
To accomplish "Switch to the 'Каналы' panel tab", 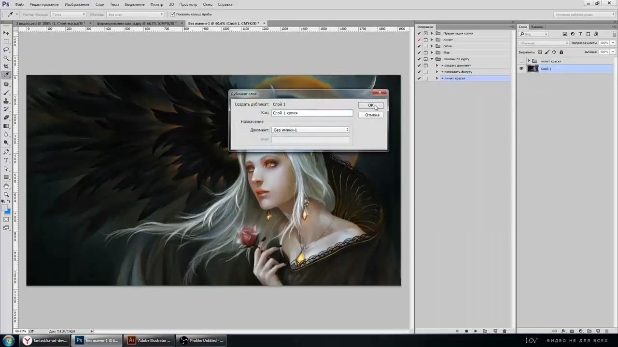I will [537, 27].
